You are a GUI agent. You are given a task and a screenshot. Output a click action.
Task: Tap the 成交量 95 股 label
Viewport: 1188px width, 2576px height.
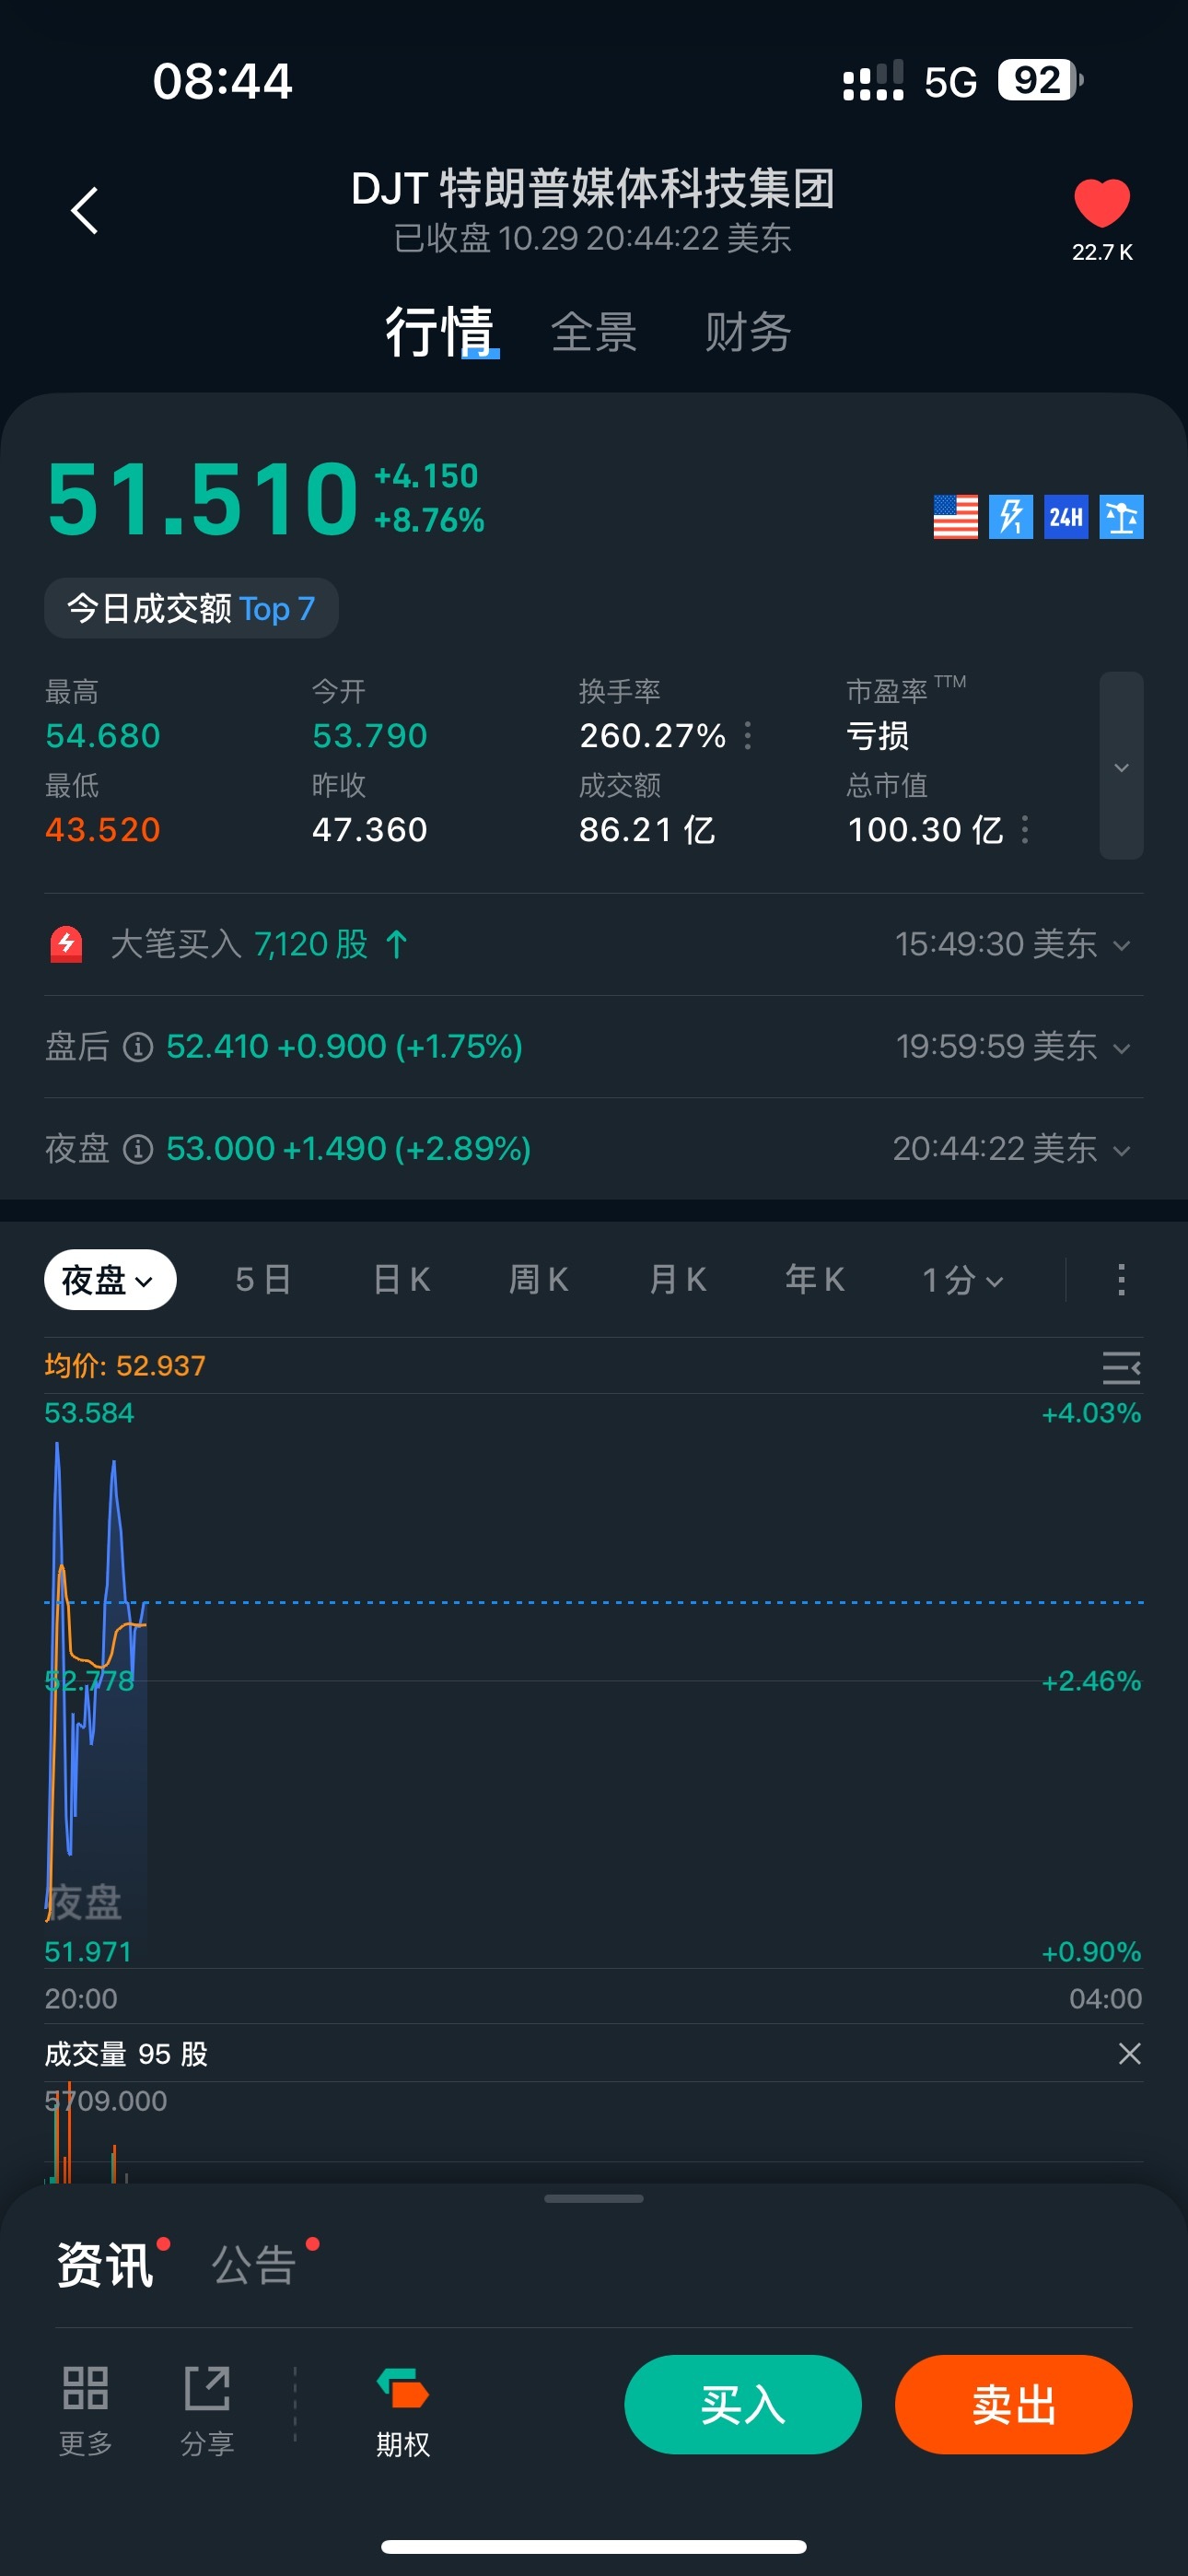[x=126, y=2054]
